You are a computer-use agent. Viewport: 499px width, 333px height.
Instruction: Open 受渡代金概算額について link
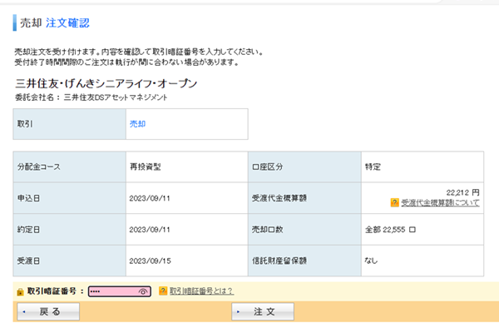[x=440, y=202]
